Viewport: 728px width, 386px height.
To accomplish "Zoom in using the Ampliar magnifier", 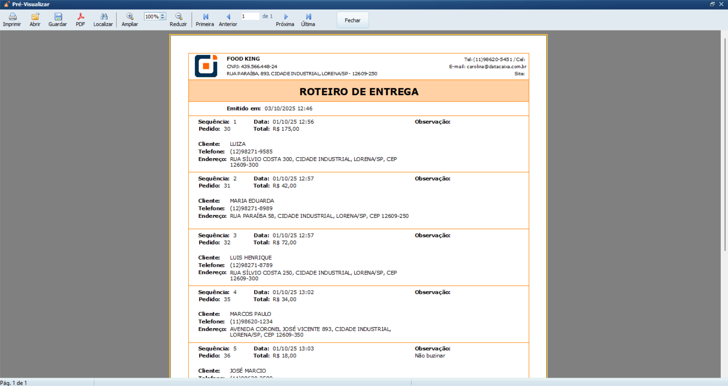I will [130, 17].
